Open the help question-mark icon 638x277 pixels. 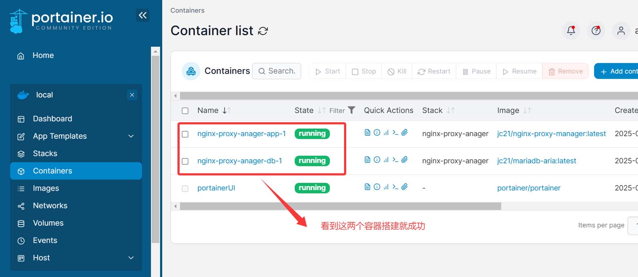point(596,31)
